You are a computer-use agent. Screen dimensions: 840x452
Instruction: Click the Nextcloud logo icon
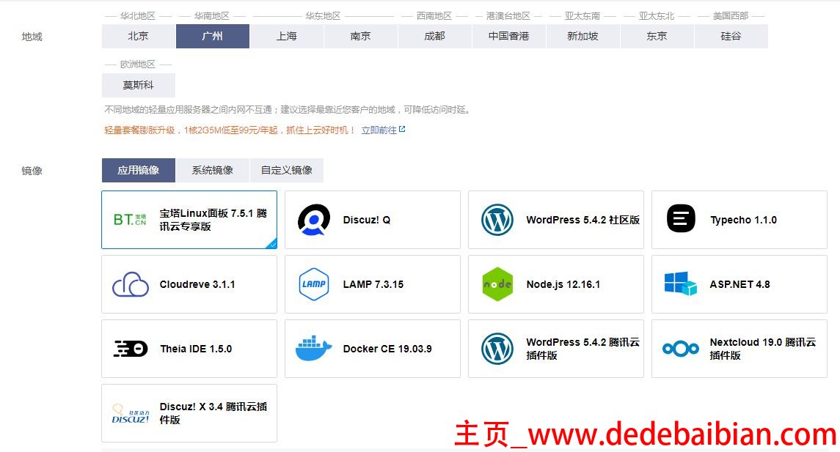click(680, 349)
